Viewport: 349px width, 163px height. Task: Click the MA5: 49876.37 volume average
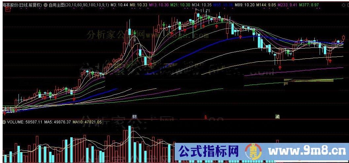58,122
